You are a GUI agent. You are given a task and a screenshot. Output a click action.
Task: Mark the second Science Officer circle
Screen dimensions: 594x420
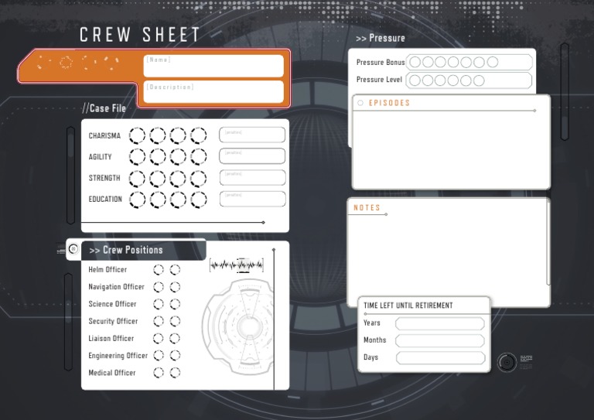click(x=175, y=304)
